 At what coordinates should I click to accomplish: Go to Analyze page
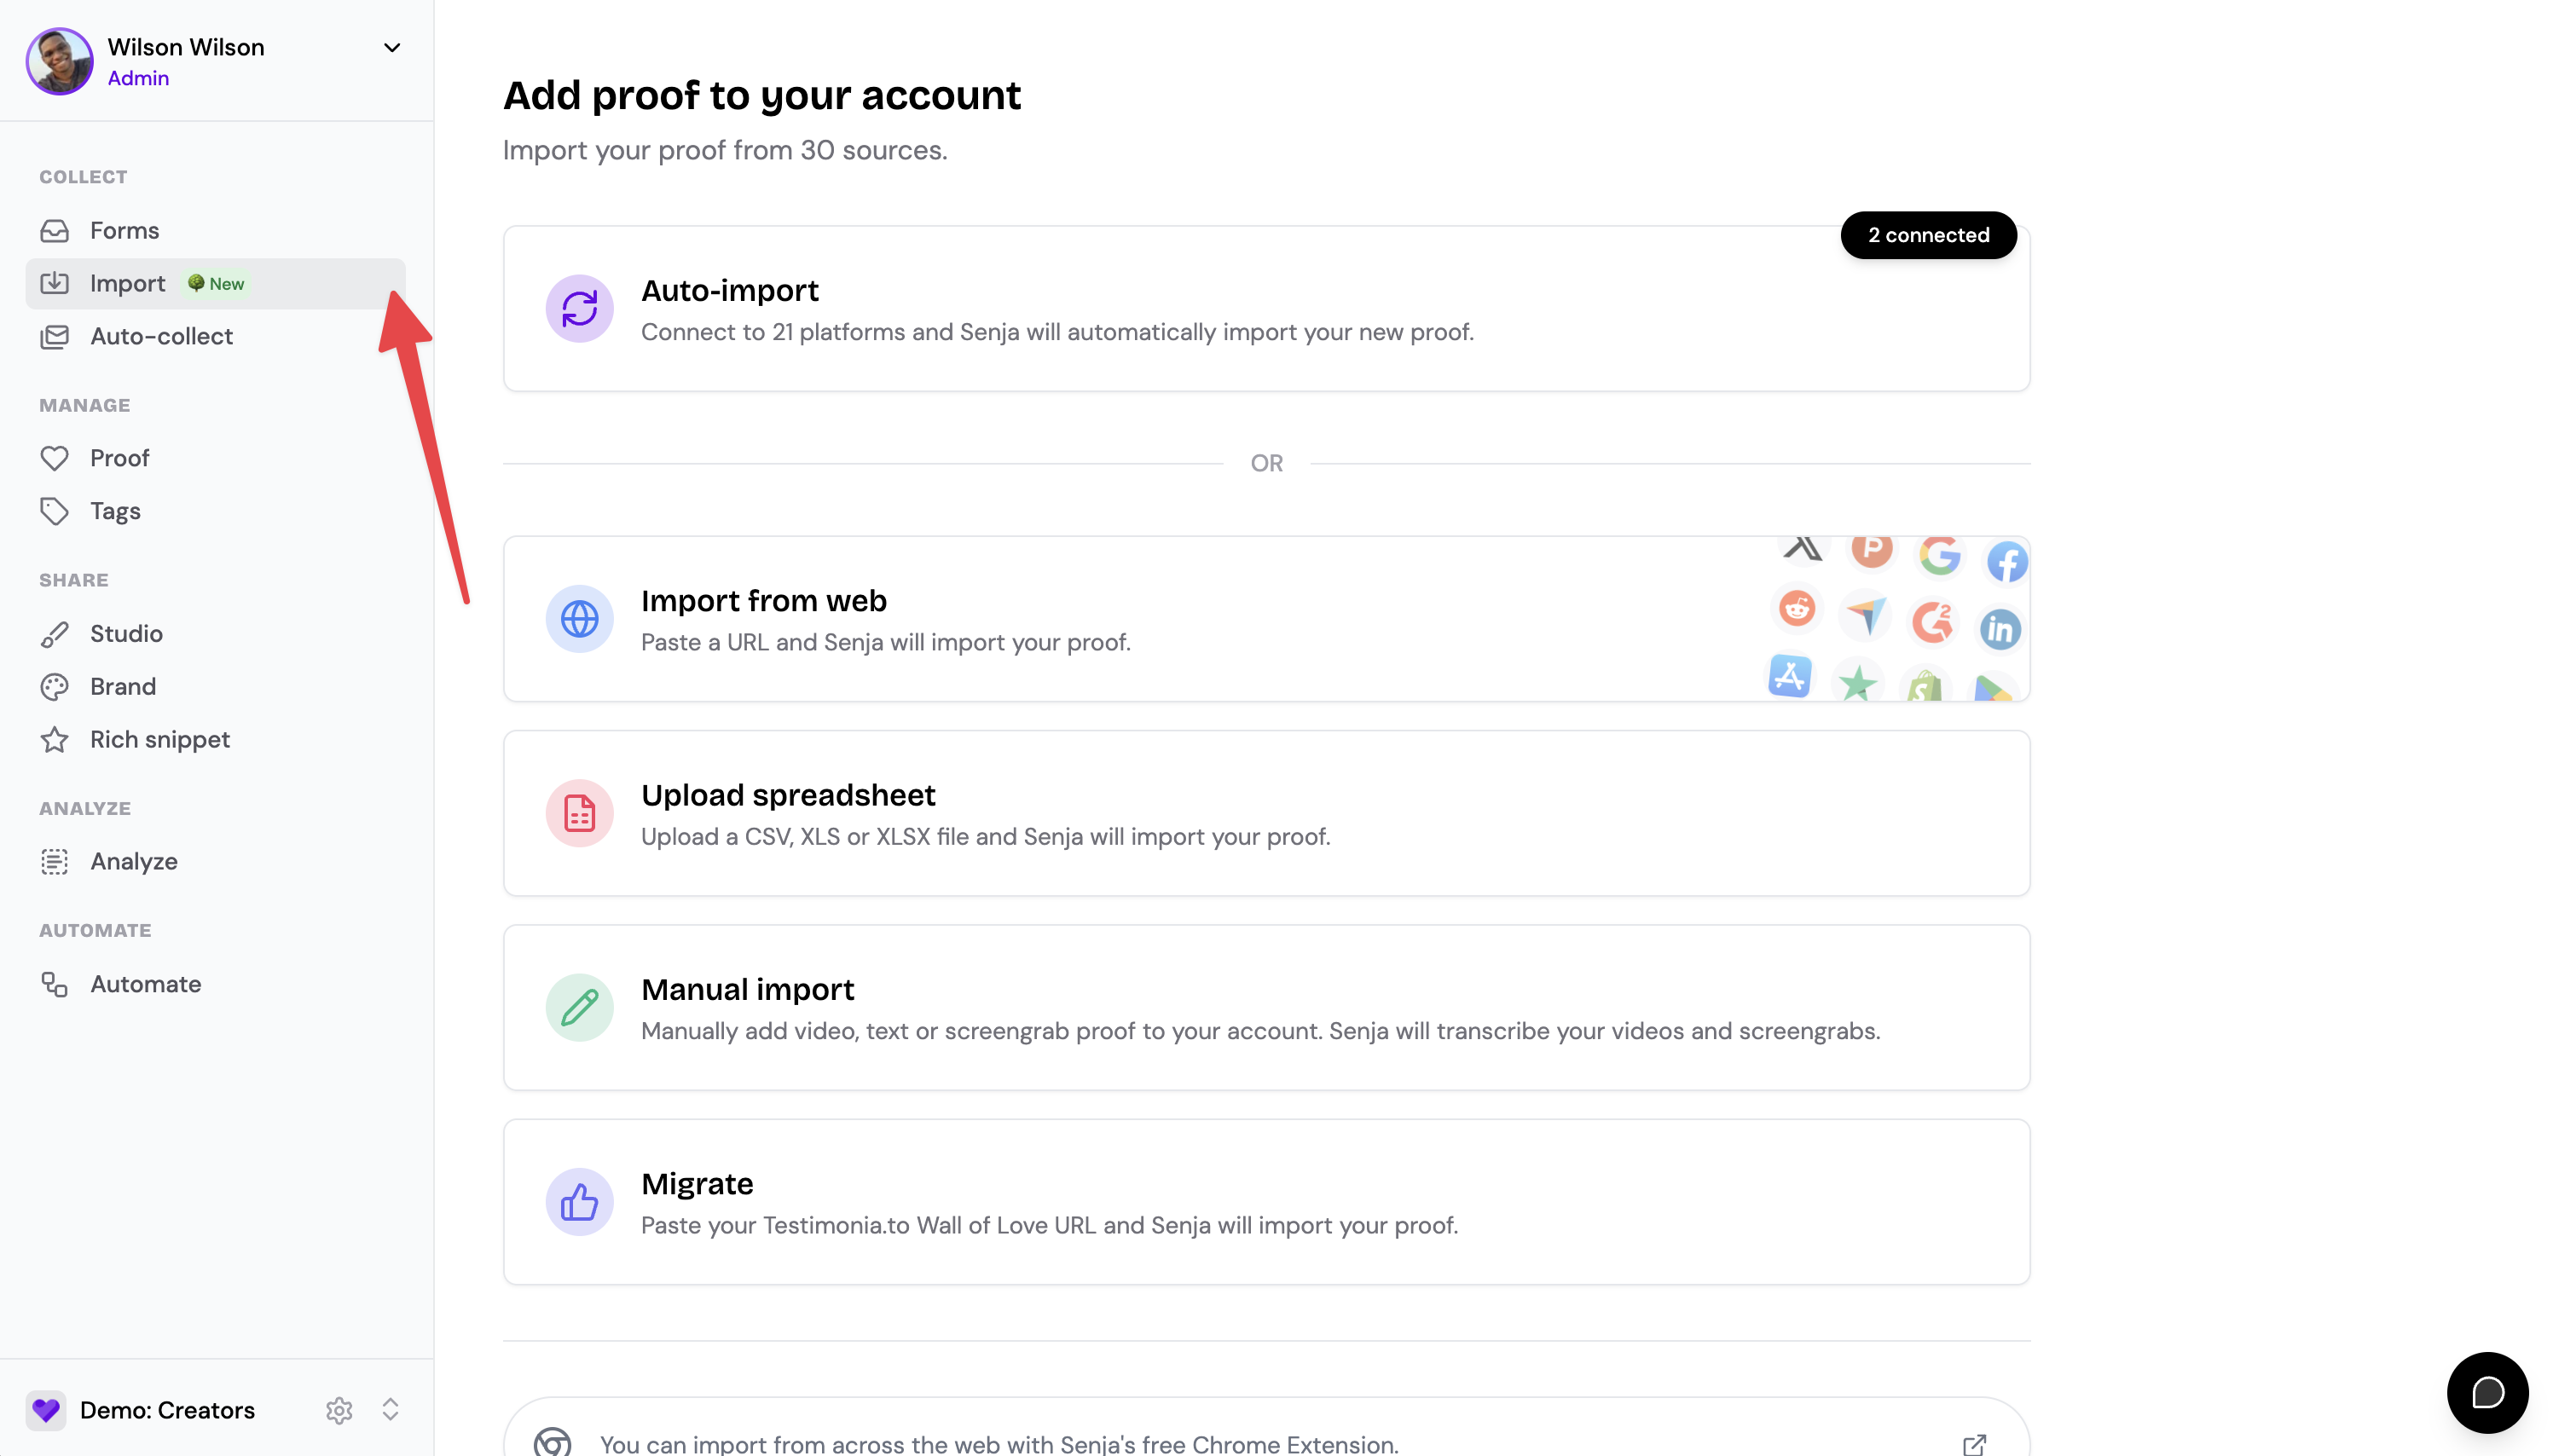pos(215,862)
